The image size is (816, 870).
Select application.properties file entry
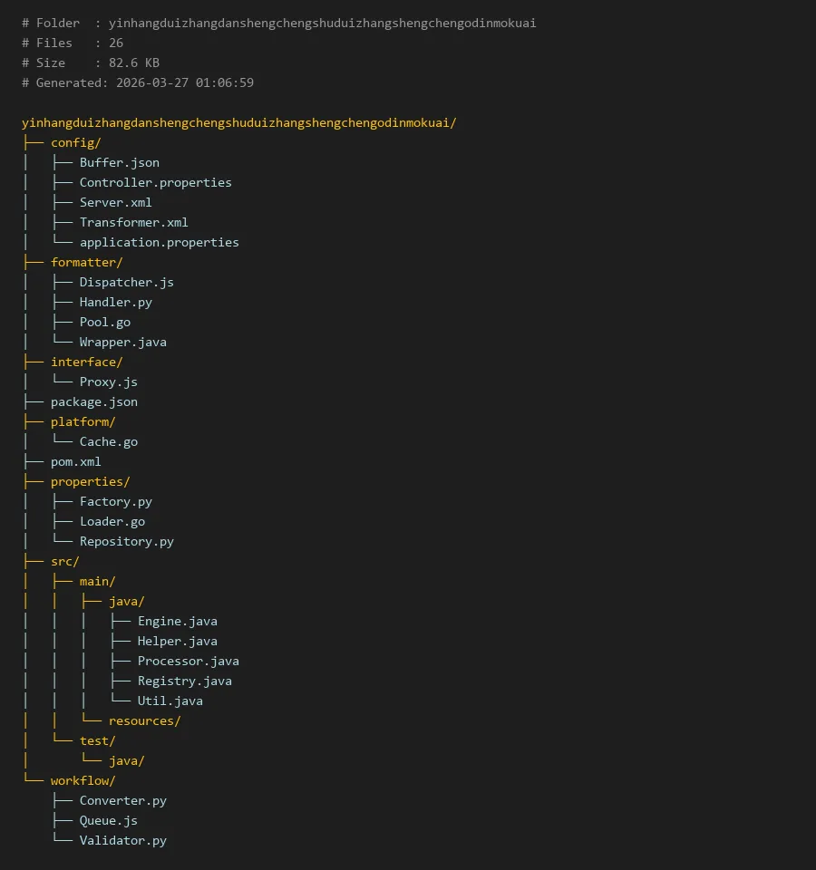[159, 242]
